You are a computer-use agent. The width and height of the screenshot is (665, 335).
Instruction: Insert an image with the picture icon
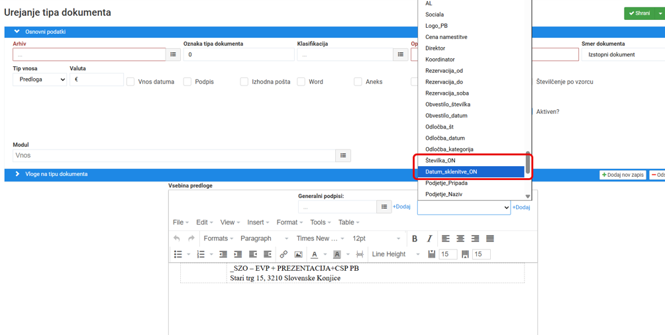(x=299, y=254)
